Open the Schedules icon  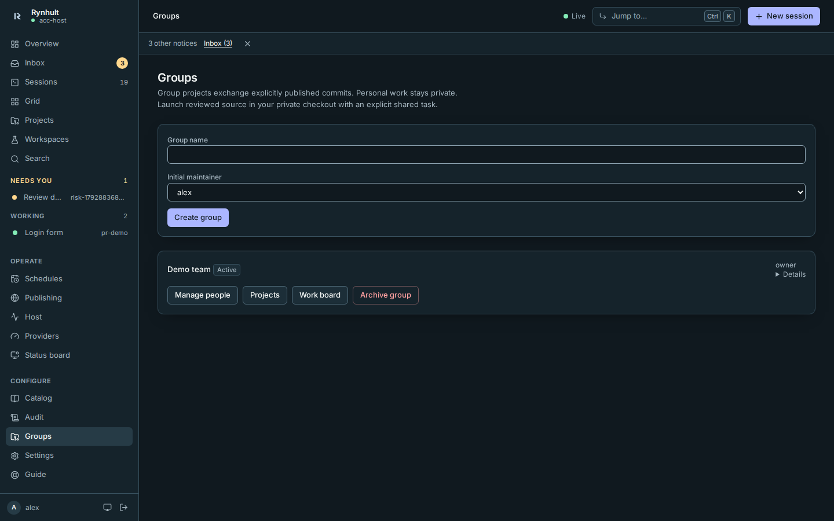tap(15, 279)
